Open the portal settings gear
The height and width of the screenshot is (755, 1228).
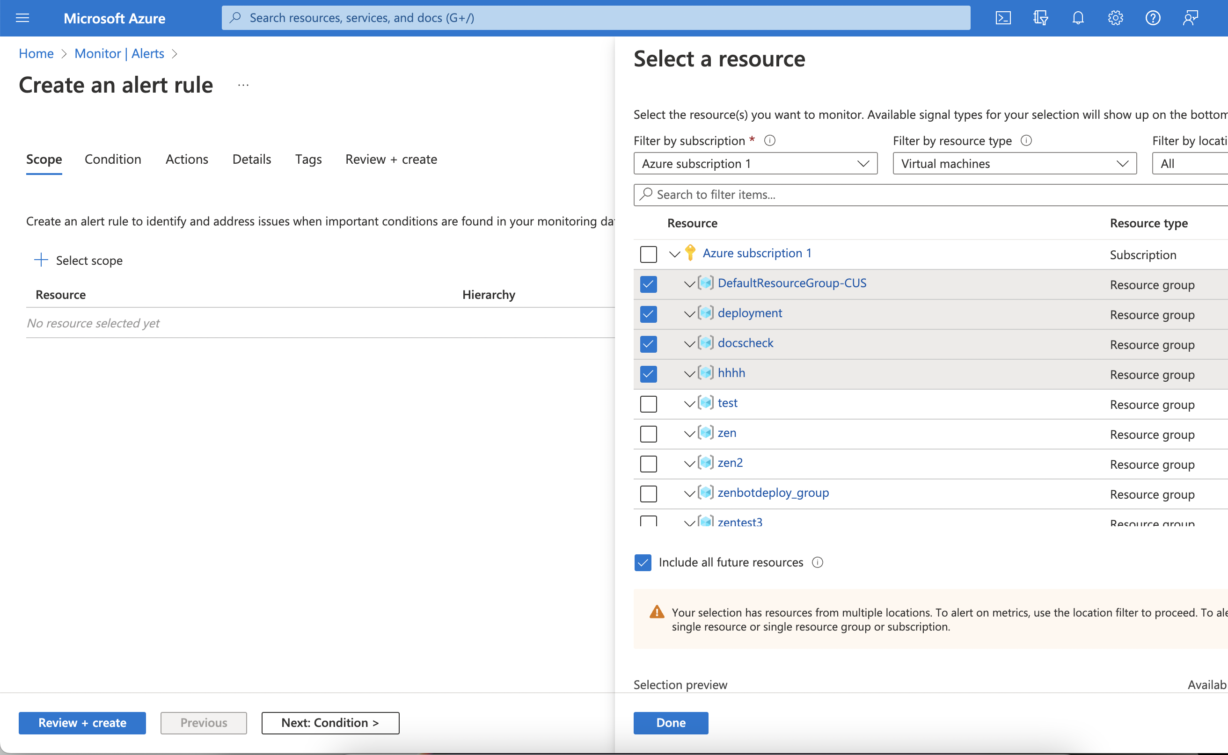(1115, 18)
